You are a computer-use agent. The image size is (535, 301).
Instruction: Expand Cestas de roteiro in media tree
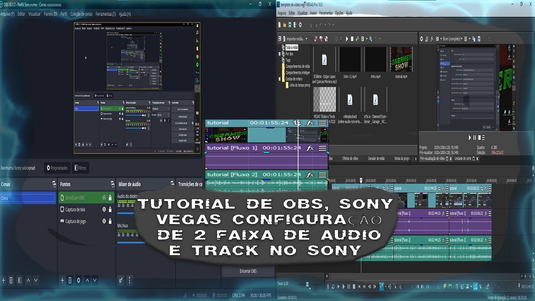pos(280,79)
